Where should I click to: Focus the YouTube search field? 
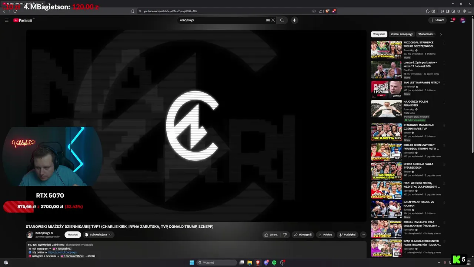click(221, 20)
